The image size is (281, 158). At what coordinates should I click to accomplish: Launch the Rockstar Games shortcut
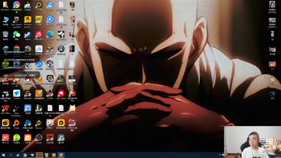[x=28, y=22]
